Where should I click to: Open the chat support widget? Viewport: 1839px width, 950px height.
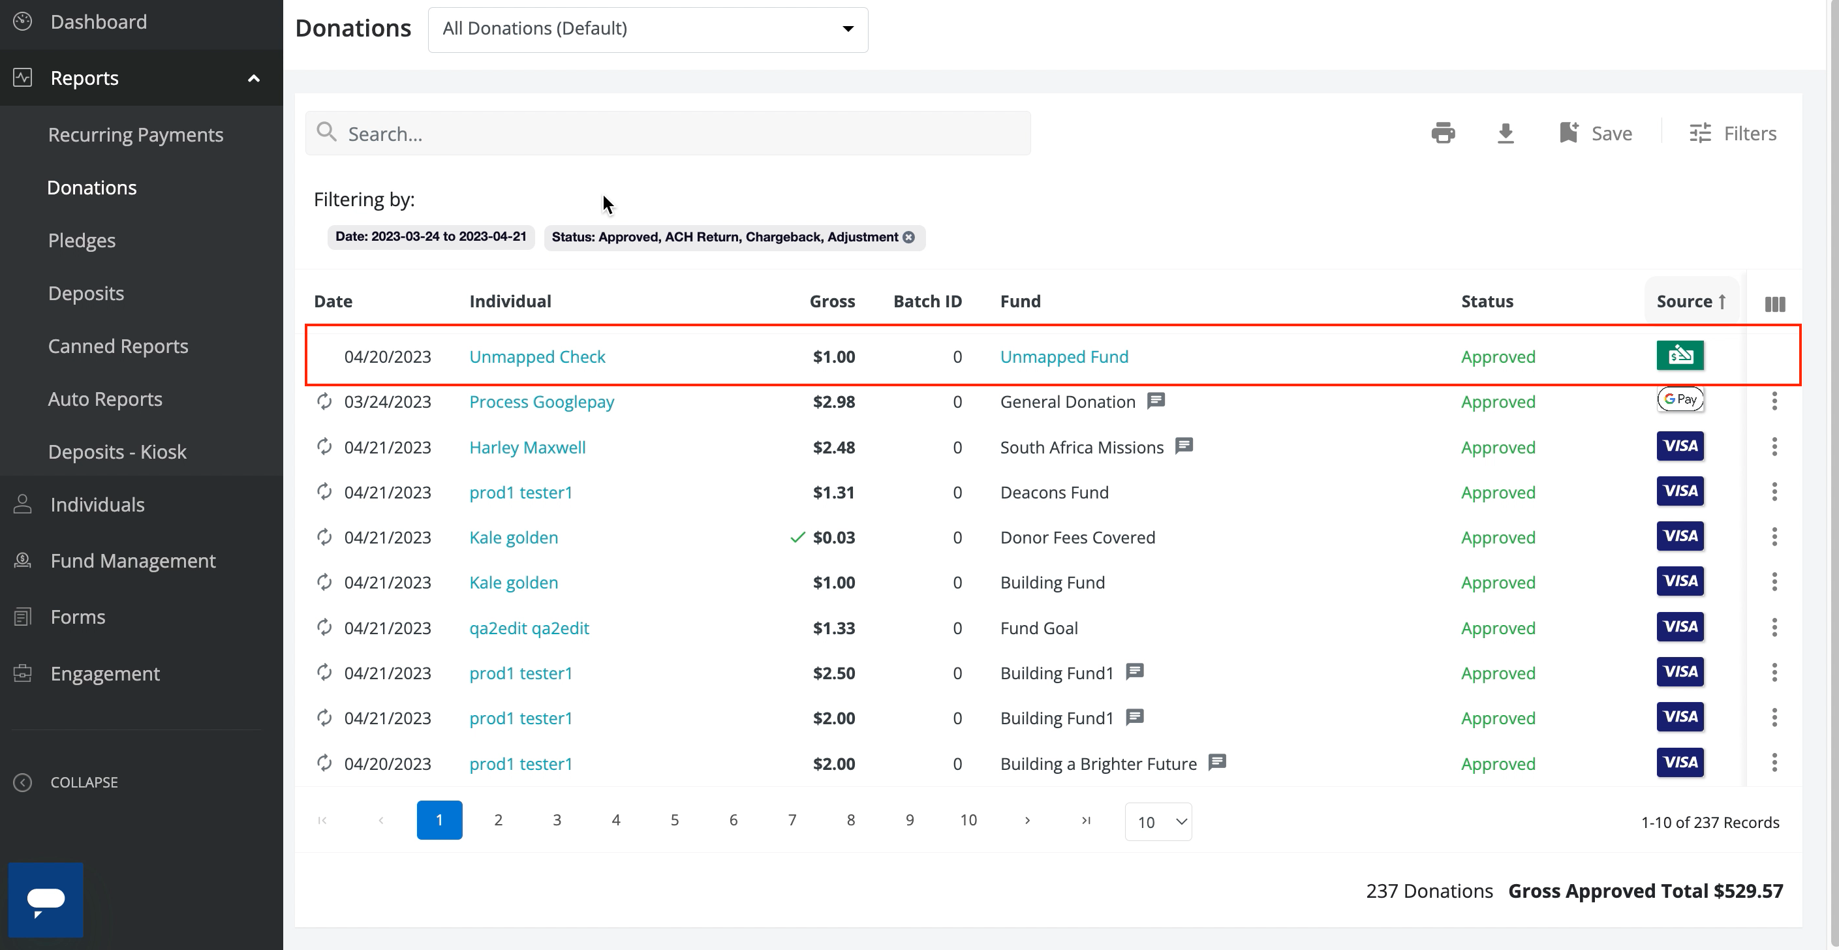coord(46,899)
